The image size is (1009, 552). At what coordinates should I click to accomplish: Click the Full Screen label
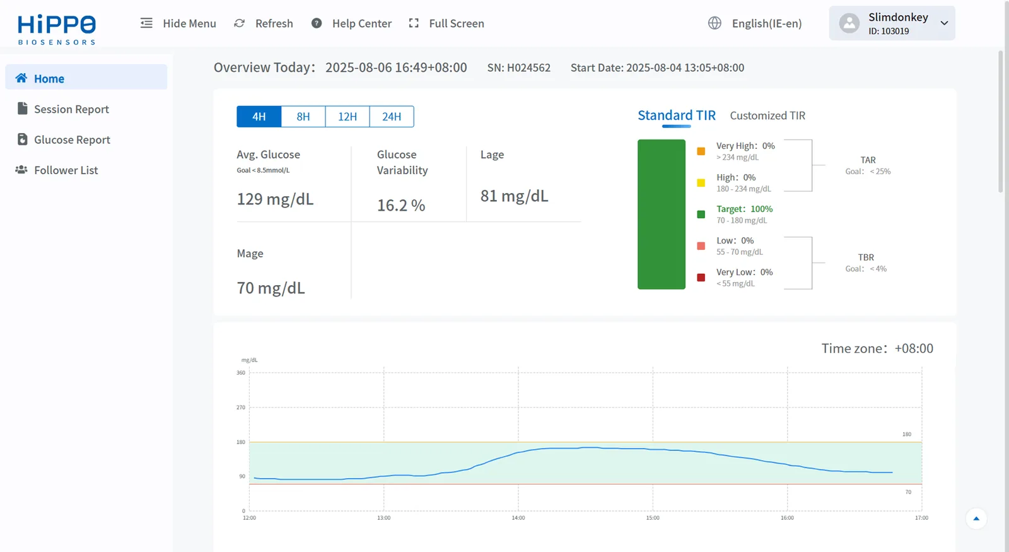click(x=457, y=23)
